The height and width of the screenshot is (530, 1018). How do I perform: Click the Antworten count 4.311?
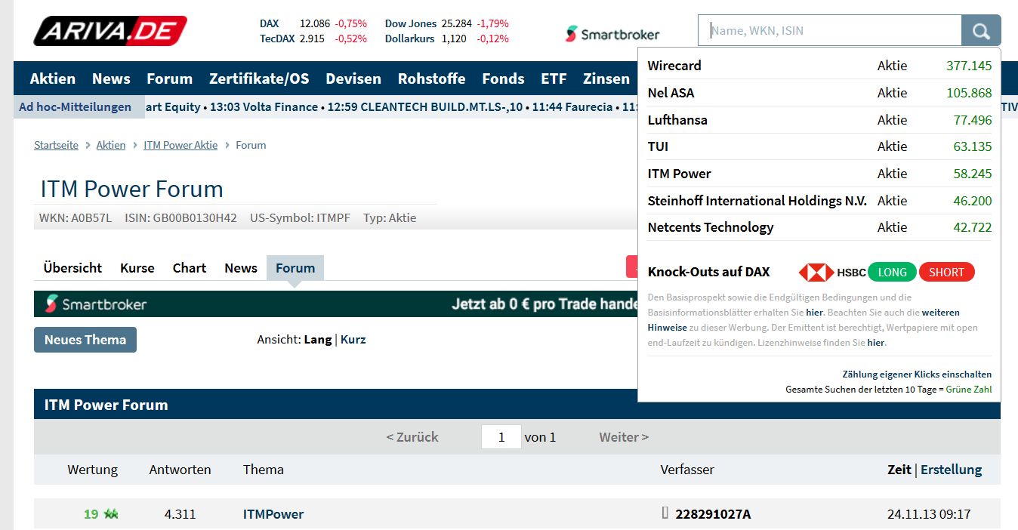[x=180, y=514]
